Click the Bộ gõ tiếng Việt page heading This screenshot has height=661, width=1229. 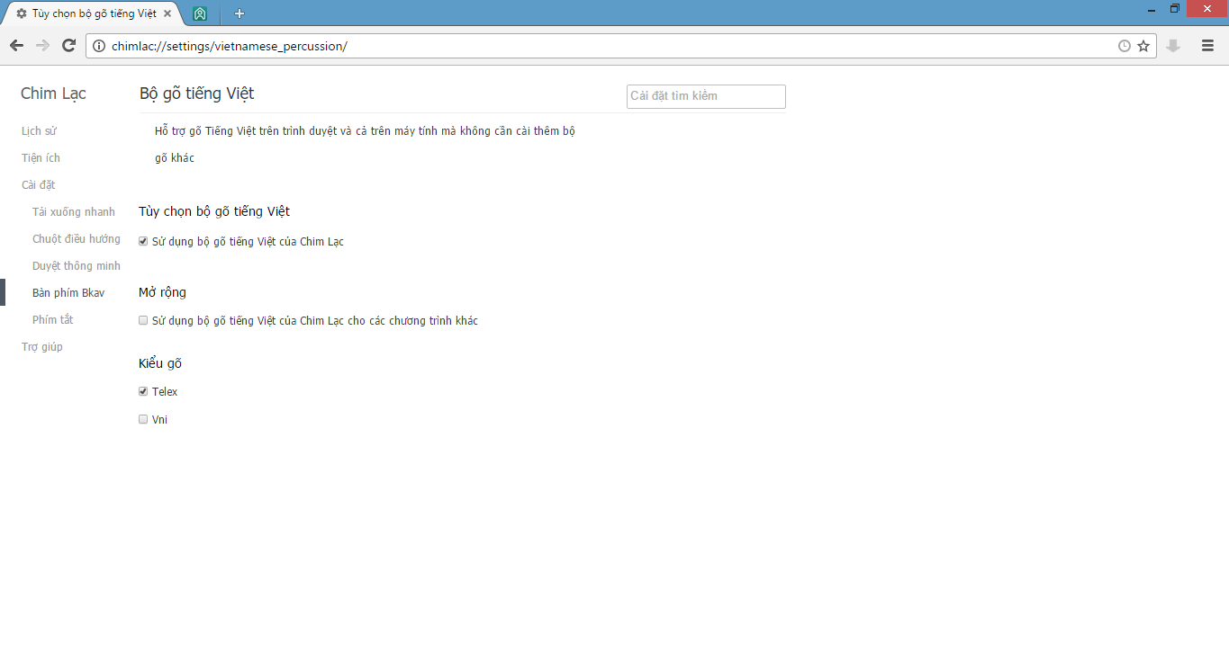pyautogui.click(x=197, y=94)
